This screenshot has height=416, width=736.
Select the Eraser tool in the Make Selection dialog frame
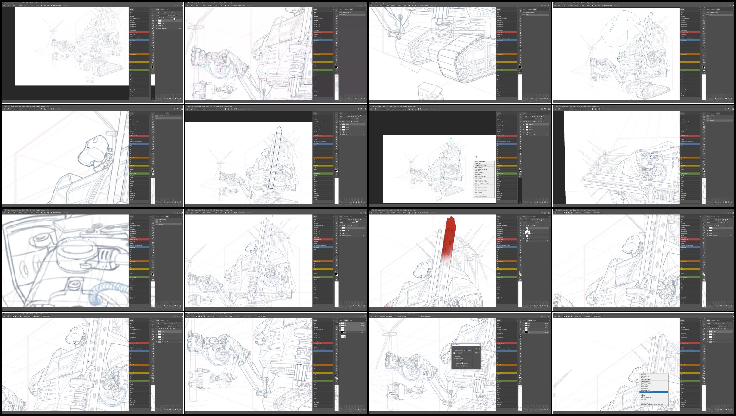tap(520, 349)
